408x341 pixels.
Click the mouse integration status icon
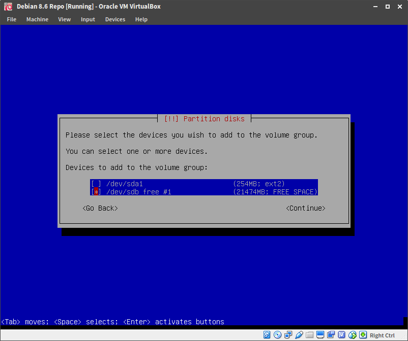(x=353, y=335)
